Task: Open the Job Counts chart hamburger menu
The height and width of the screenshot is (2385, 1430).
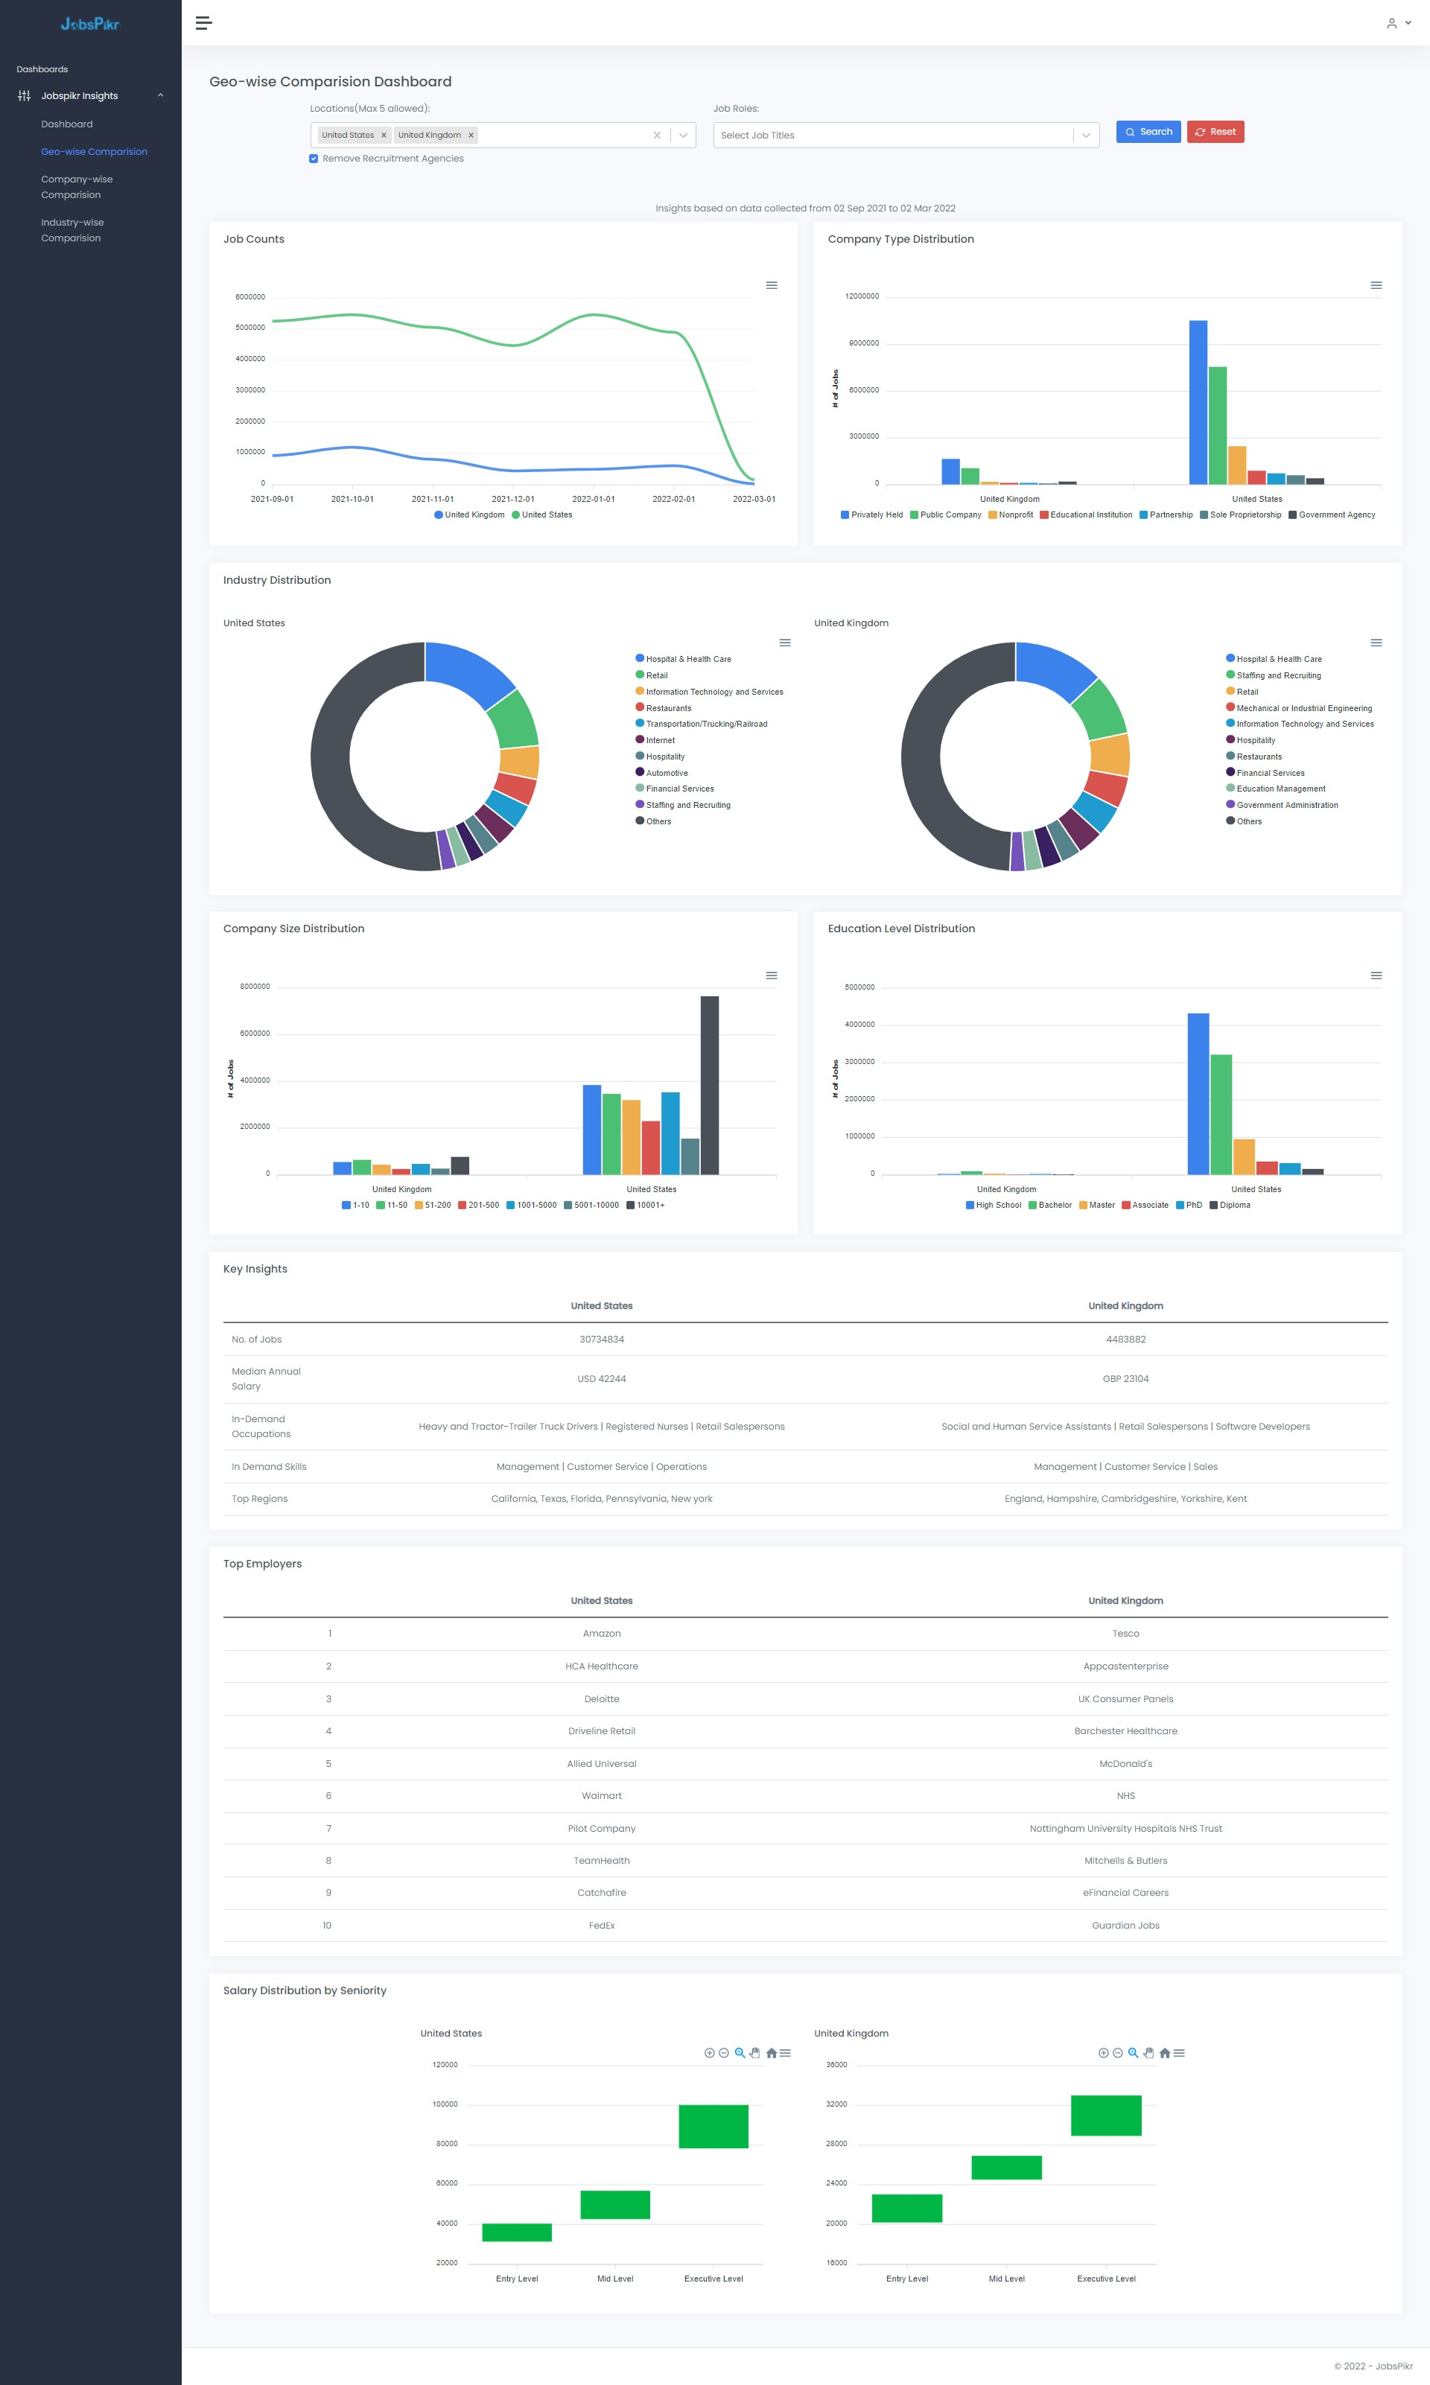Action: point(771,285)
